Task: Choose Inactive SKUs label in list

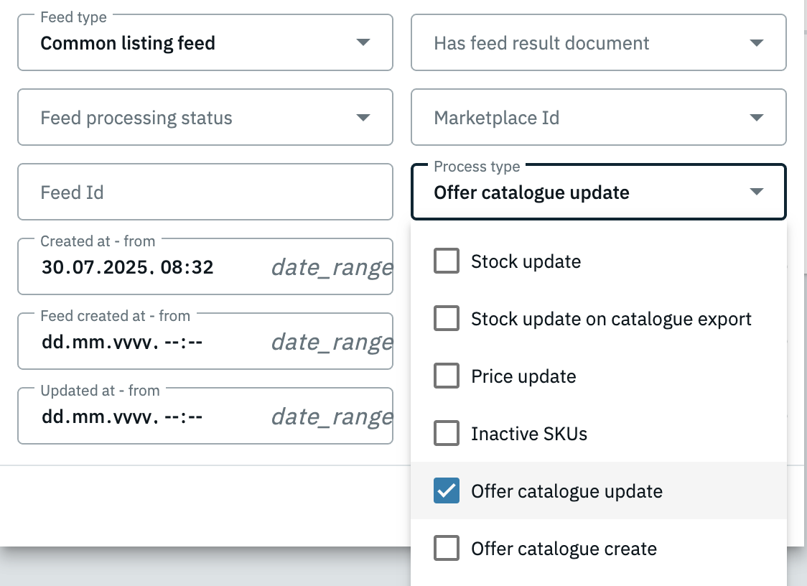Action: coord(529,434)
